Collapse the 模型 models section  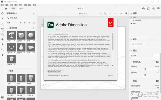(x=8, y=71)
